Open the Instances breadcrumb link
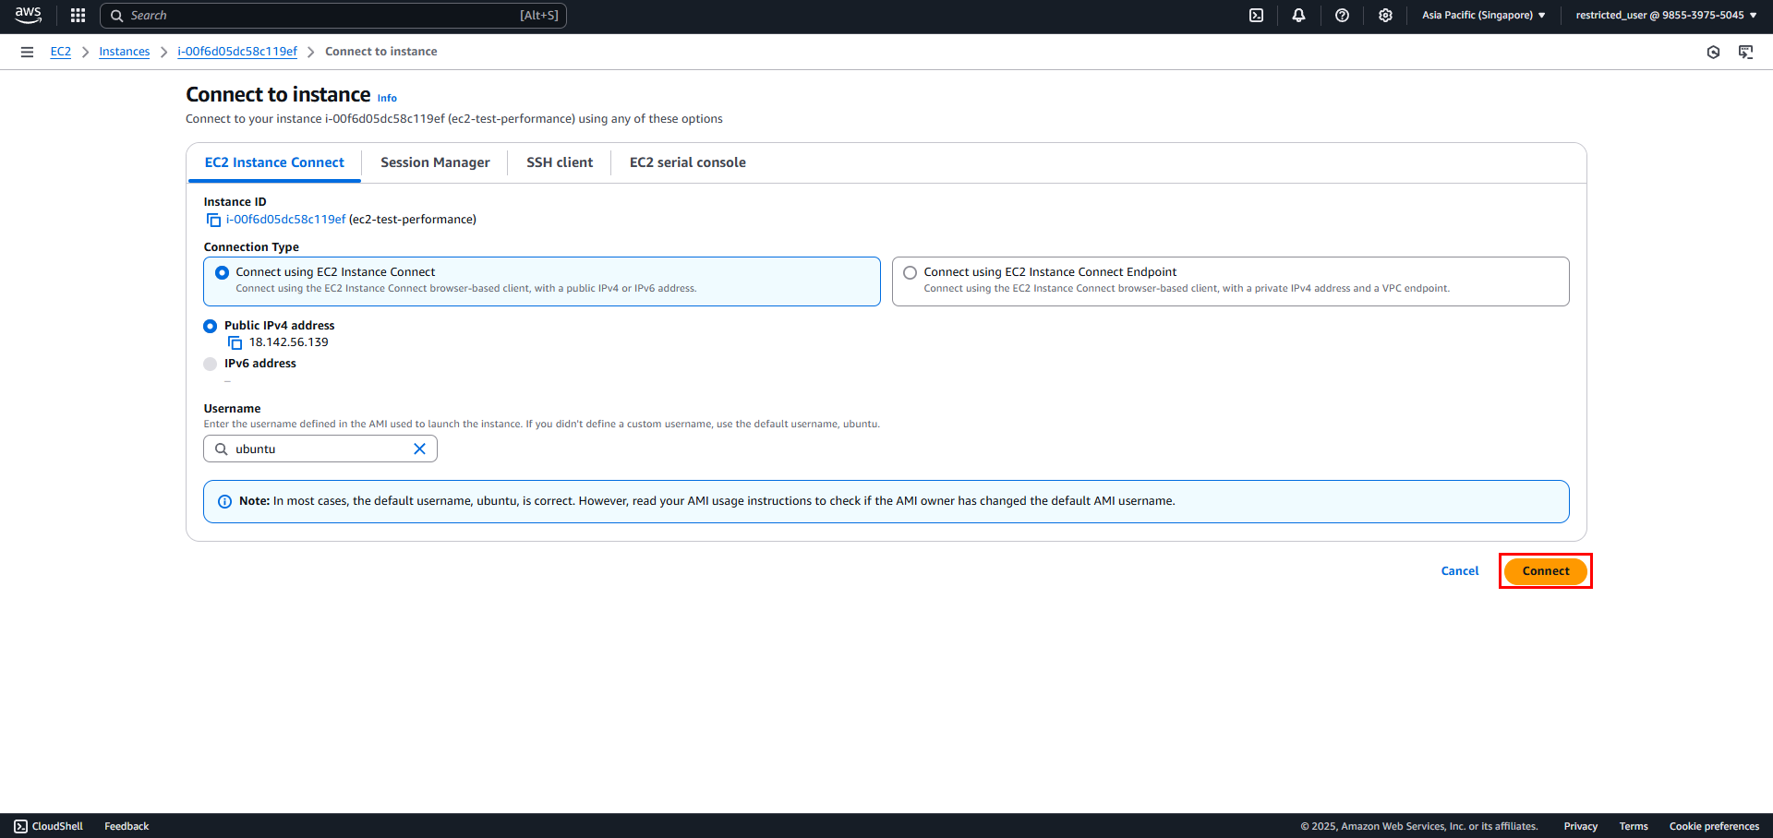This screenshot has width=1773, height=838. click(125, 52)
